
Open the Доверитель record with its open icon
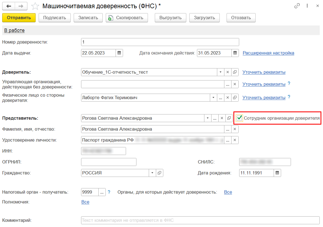[x=235, y=72]
